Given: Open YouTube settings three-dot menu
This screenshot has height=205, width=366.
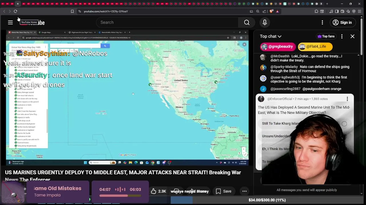Looking at the screenshot, I should 322,22.
